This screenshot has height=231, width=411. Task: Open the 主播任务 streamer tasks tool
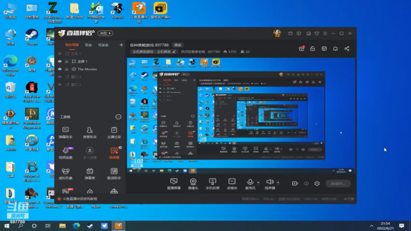click(x=114, y=132)
